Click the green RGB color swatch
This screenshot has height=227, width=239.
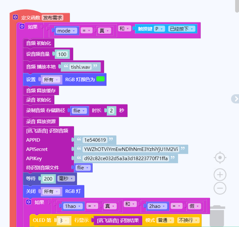click(x=100, y=79)
